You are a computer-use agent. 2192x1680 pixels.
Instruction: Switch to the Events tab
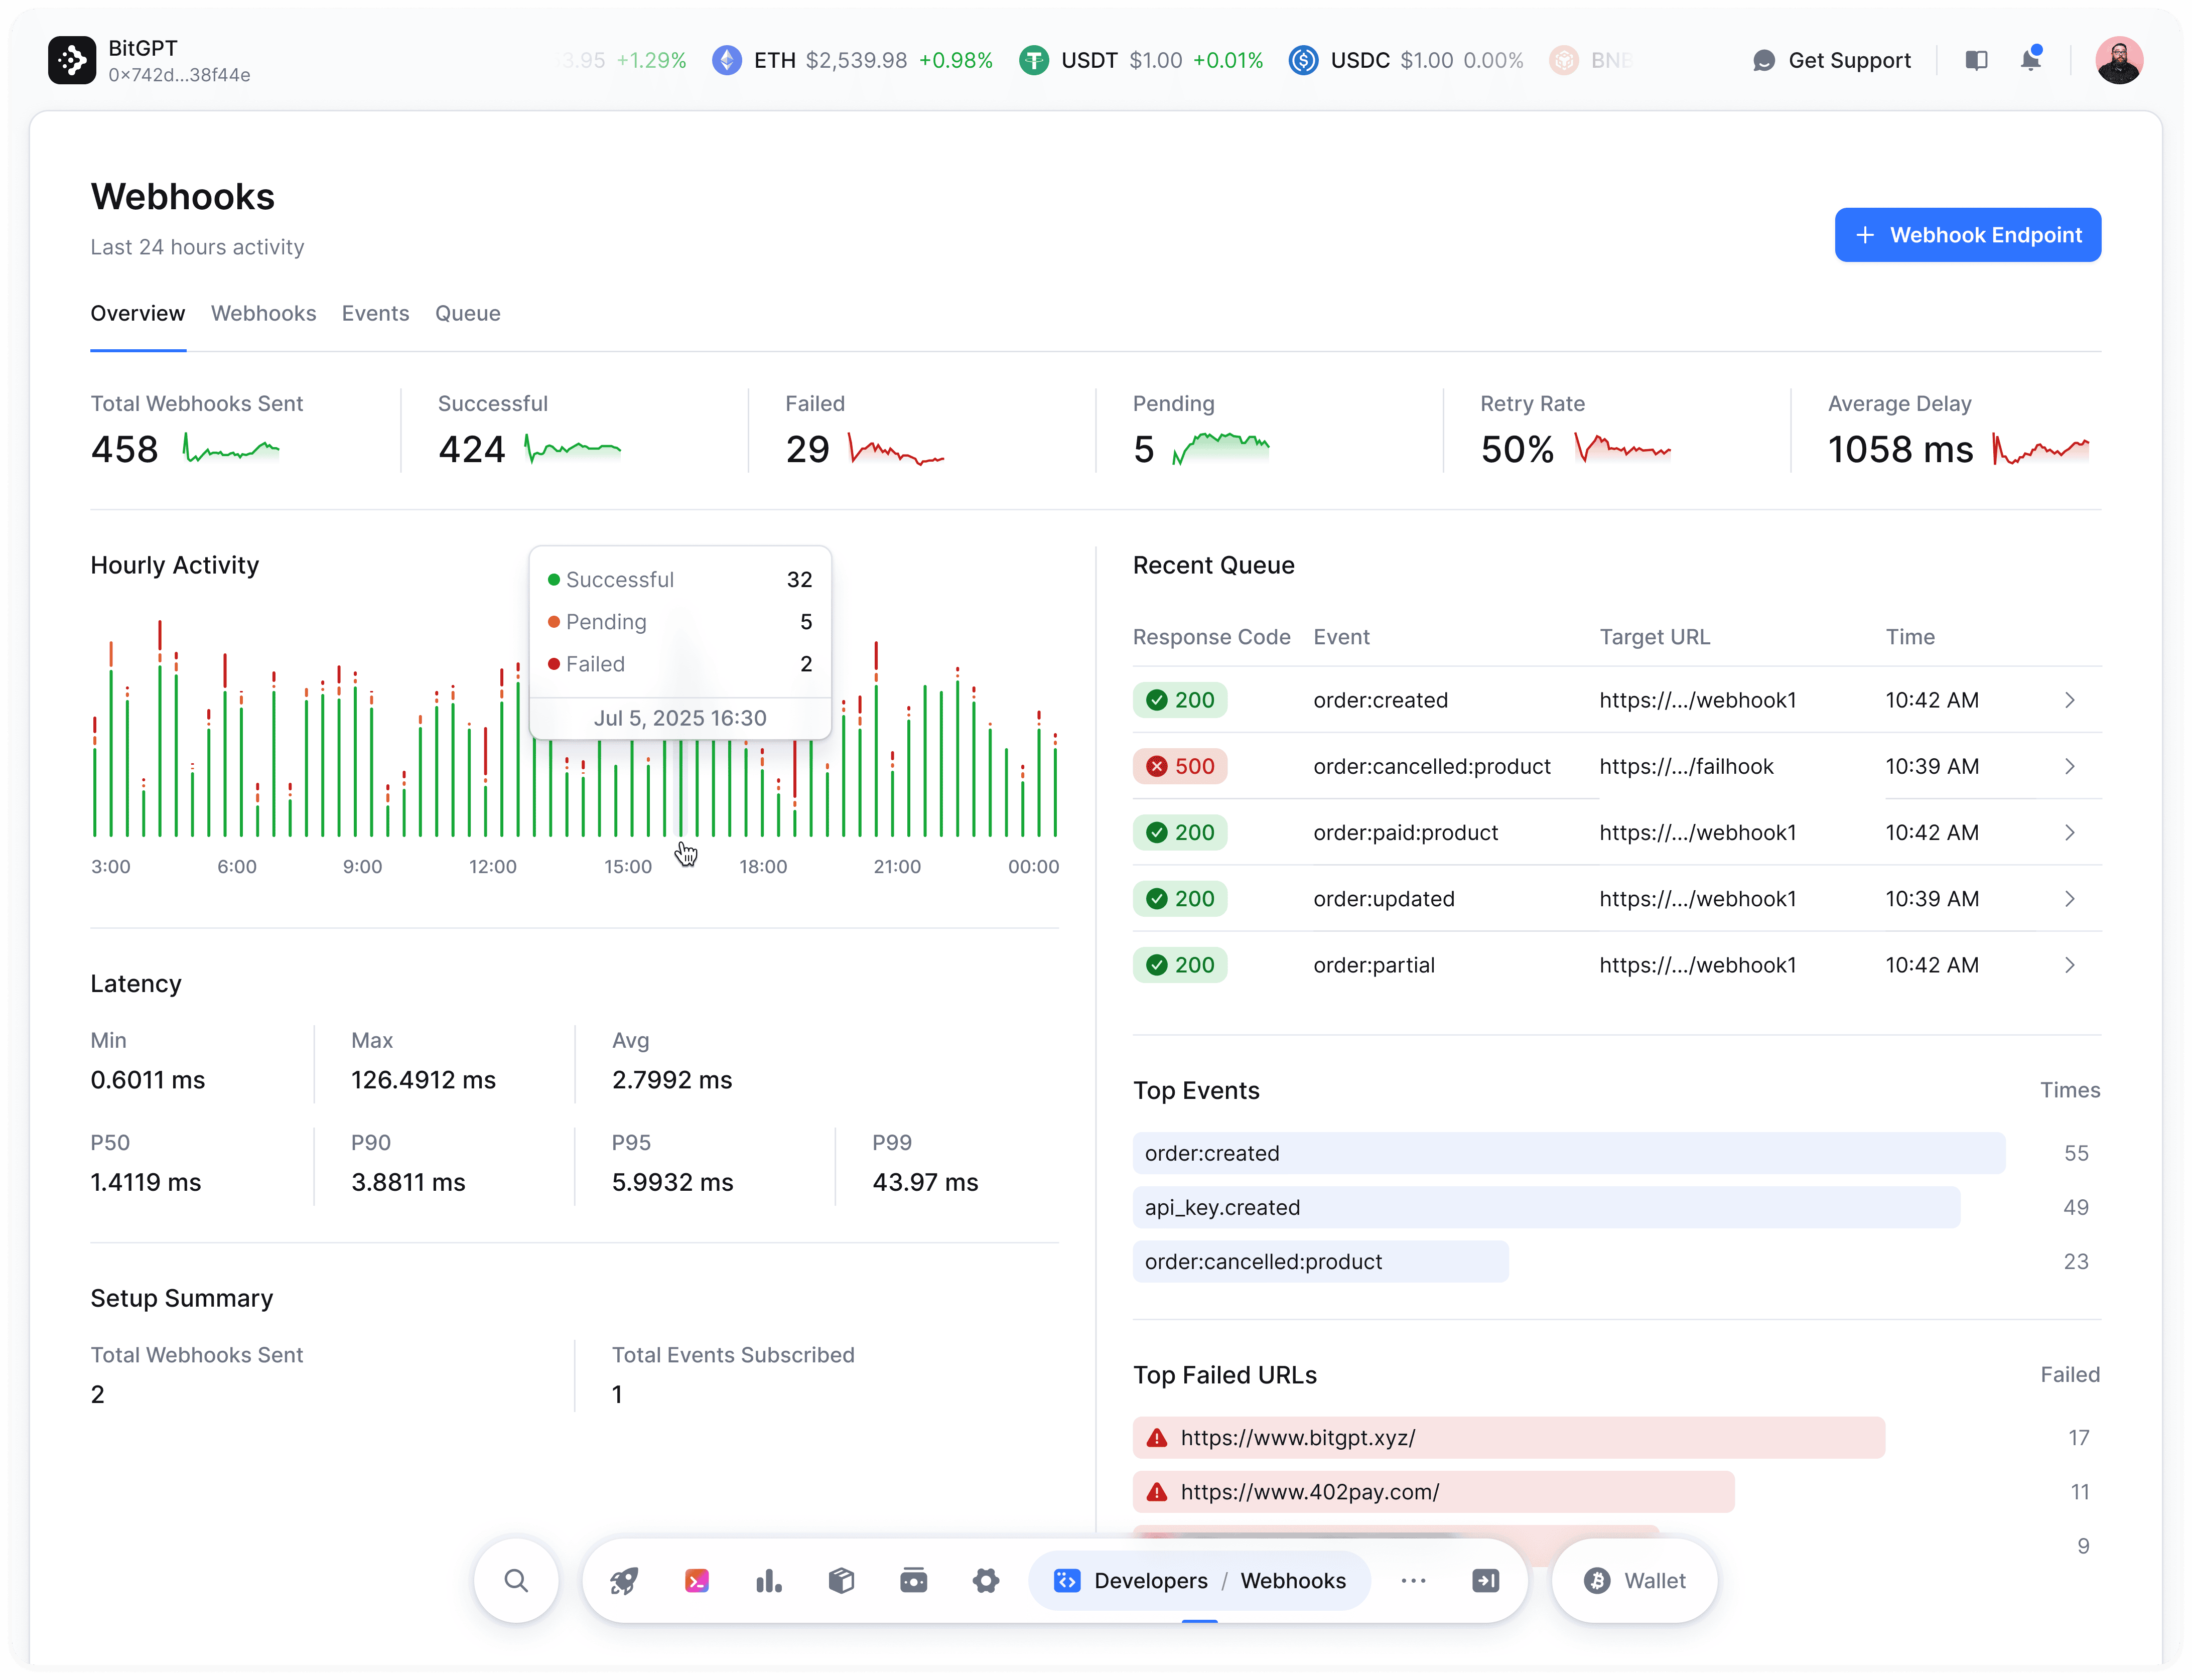click(375, 313)
